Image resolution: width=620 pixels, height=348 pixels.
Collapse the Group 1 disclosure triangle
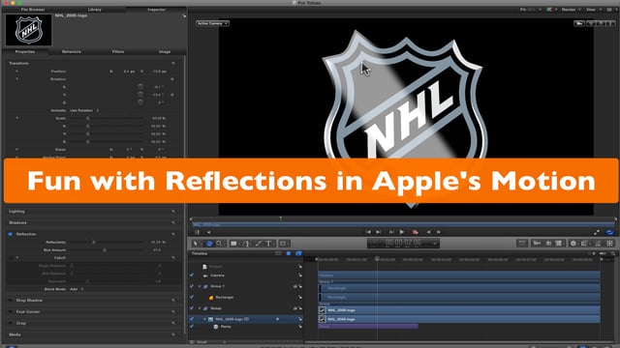[200, 286]
